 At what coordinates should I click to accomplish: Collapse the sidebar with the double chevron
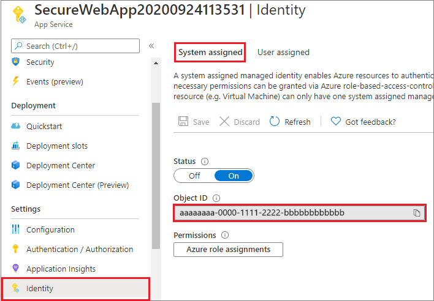[x=151, y=46]
